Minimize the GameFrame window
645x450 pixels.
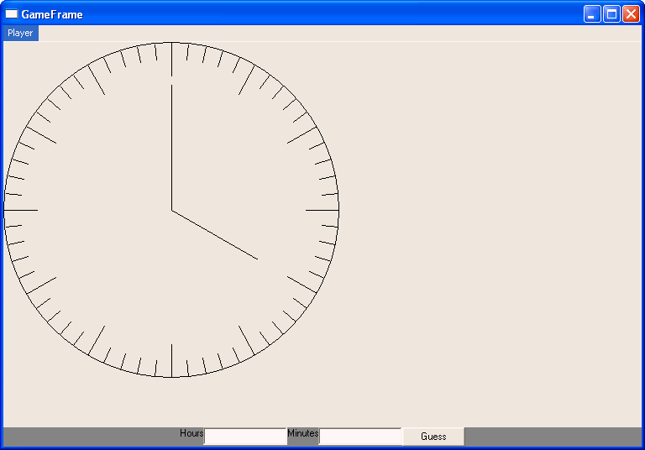click(x=592, y=14)
